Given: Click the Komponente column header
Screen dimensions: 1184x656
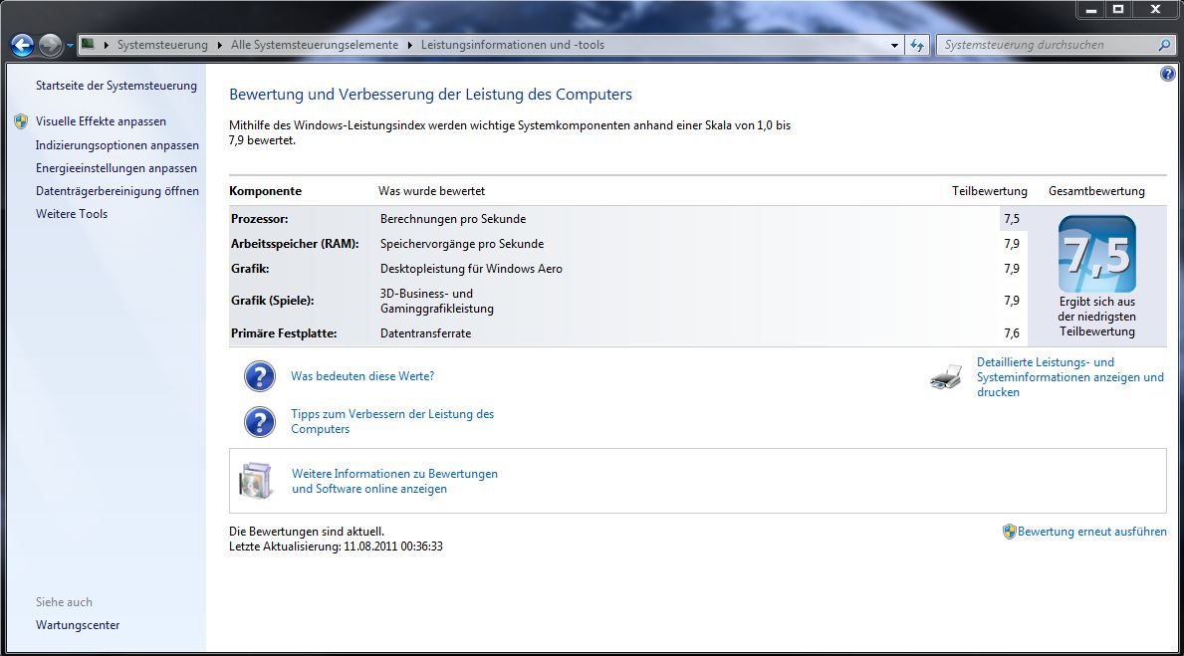Looking at the screenshot, I should click(265, 191).
